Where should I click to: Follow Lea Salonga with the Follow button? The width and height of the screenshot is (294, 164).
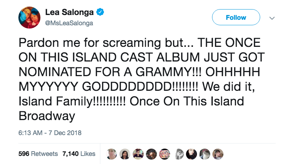coord(236,17)
